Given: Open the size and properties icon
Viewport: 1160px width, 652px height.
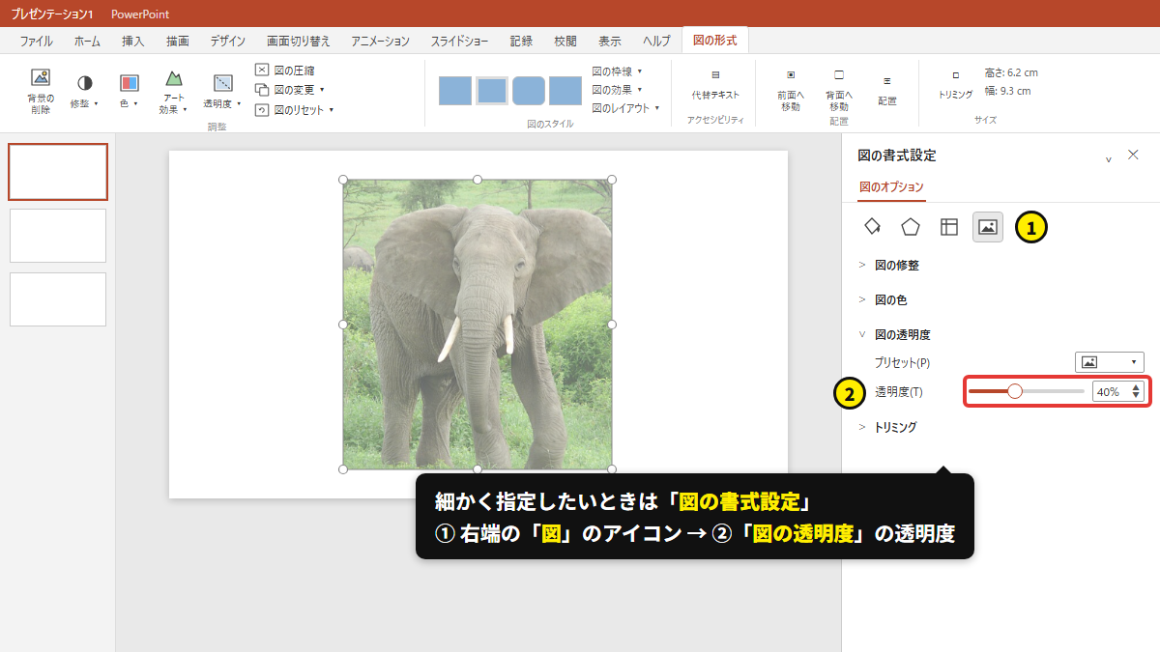Looking at the screenshot, I should 949,227.
